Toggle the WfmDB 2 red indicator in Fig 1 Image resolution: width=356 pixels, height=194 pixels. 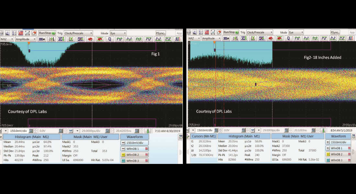[x=147, y=155]
